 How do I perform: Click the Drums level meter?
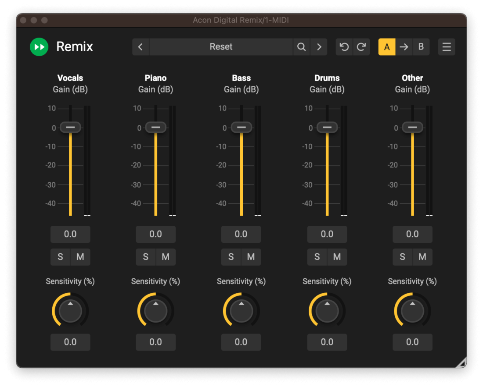(x=344, y=161)
